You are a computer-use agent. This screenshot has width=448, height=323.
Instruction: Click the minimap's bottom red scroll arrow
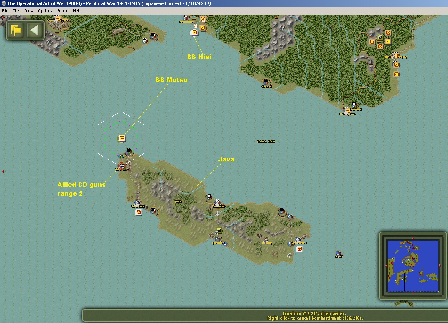pos(413,292)
